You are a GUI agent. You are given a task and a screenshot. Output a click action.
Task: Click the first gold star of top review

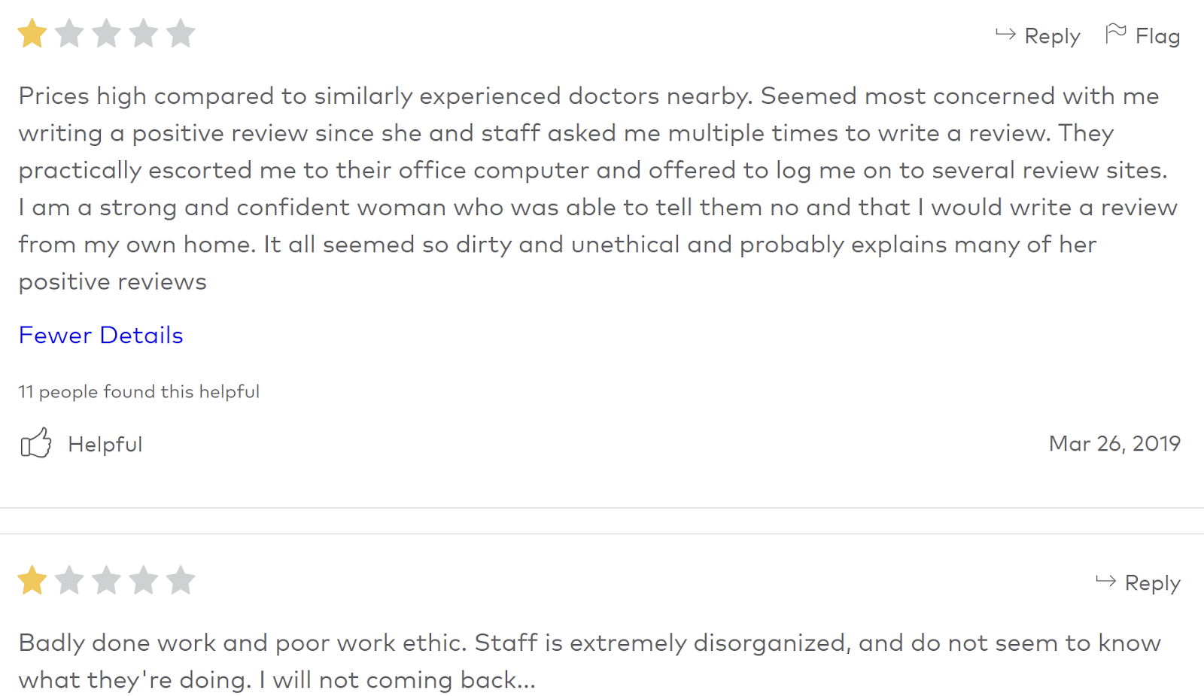coord(32,34)
